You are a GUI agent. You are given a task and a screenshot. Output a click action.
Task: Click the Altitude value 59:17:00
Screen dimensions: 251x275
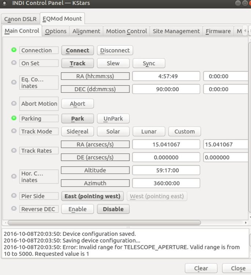[166, 170]
